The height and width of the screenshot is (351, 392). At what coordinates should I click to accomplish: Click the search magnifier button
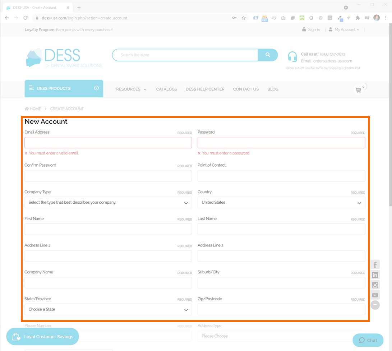(x=268, y=55)
